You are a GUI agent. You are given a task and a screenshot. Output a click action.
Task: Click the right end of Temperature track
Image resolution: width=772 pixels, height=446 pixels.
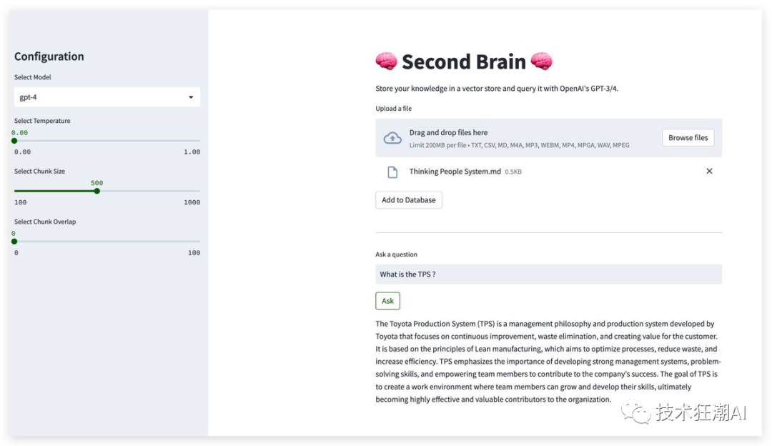pos(199,141)
